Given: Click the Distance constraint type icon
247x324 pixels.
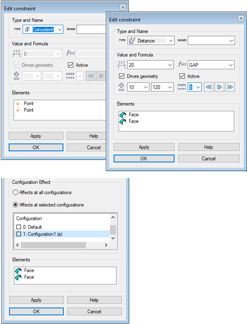Looking at the screenshot, I should (132, 40).
